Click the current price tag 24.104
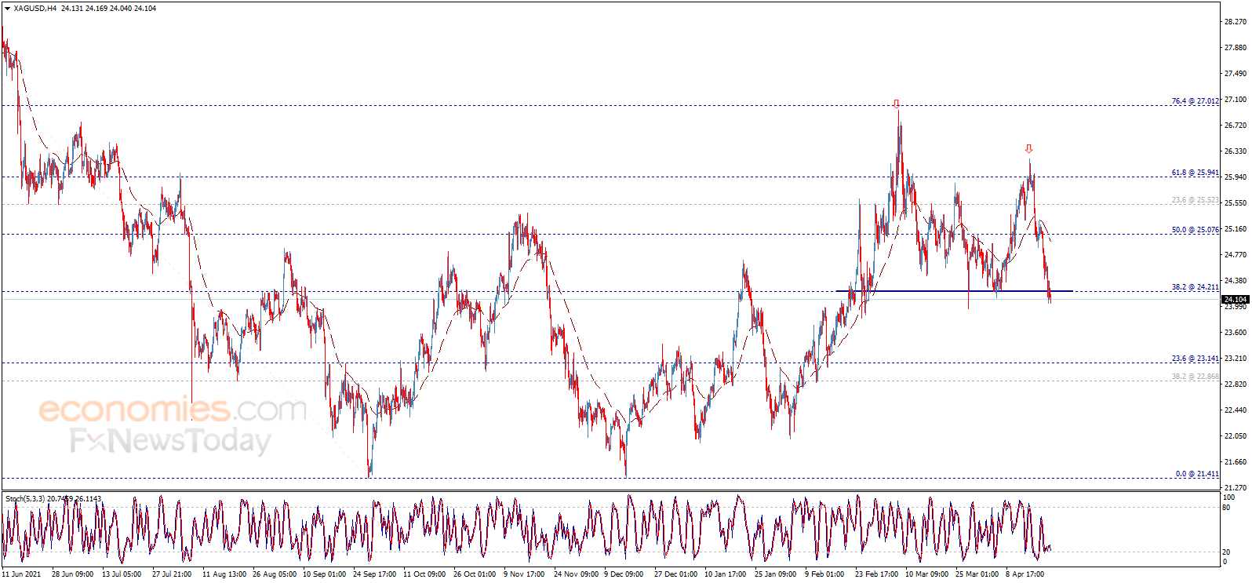Viewport: 1252px width, 583px height. [1235, 300]
